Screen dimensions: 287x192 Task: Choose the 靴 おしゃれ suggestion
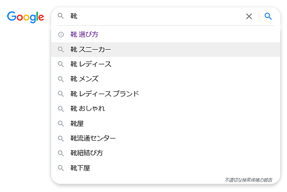click(x=88, y=108)
